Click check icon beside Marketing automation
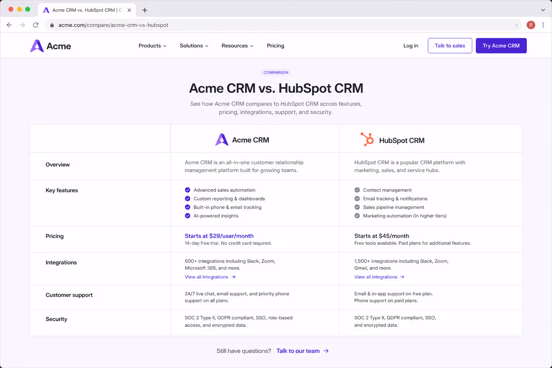The height and width of the screenshot is (368, 552). coord(357,216)
